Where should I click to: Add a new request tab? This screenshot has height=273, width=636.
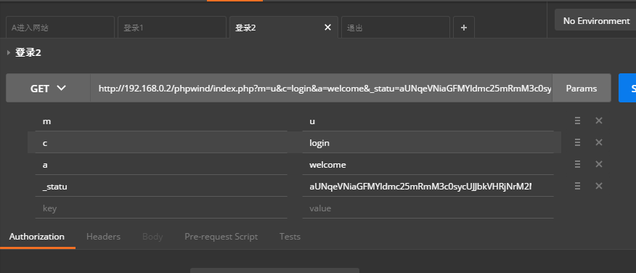(464, 28)
